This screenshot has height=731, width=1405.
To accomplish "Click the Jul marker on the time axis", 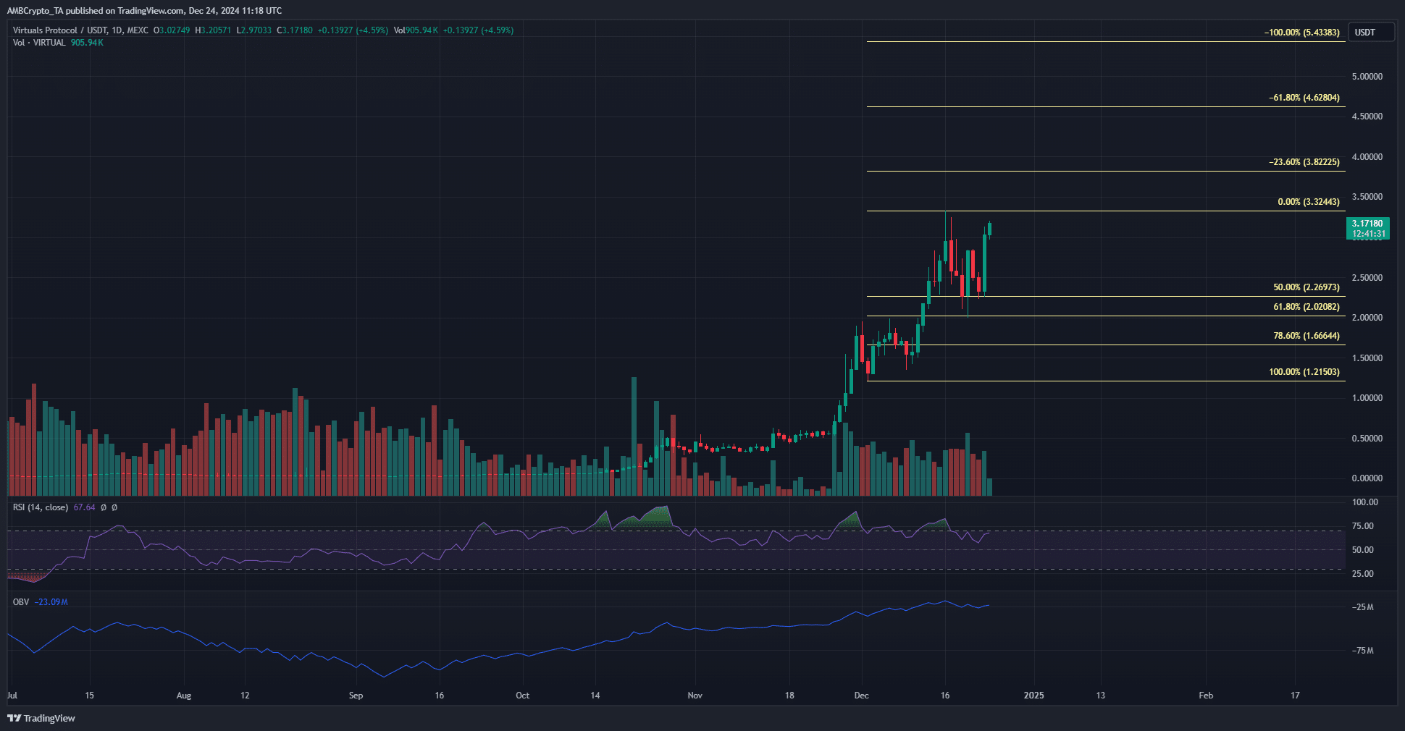I will pos(12,696).
